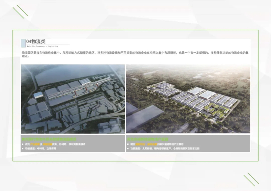Open the right forest industrial park image
Screen dimensions: 271x191
[188, 99]
